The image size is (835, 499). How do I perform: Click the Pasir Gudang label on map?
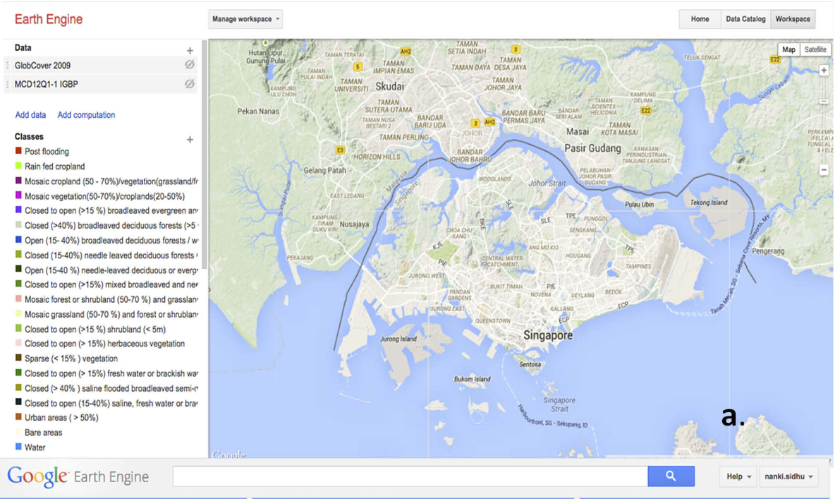coord(592,148)
